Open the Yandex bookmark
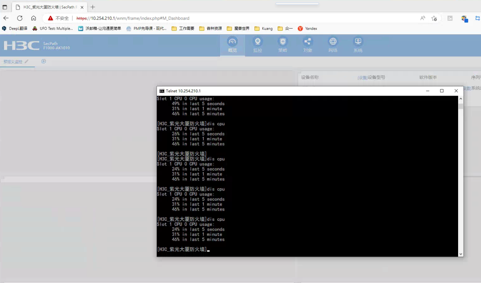The width and height of the screenshot is (481, 283). pyautogui.click(x=307, y=29)
